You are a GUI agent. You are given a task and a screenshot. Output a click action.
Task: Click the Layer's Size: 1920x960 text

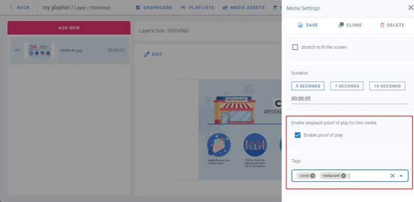click(164, 31)
